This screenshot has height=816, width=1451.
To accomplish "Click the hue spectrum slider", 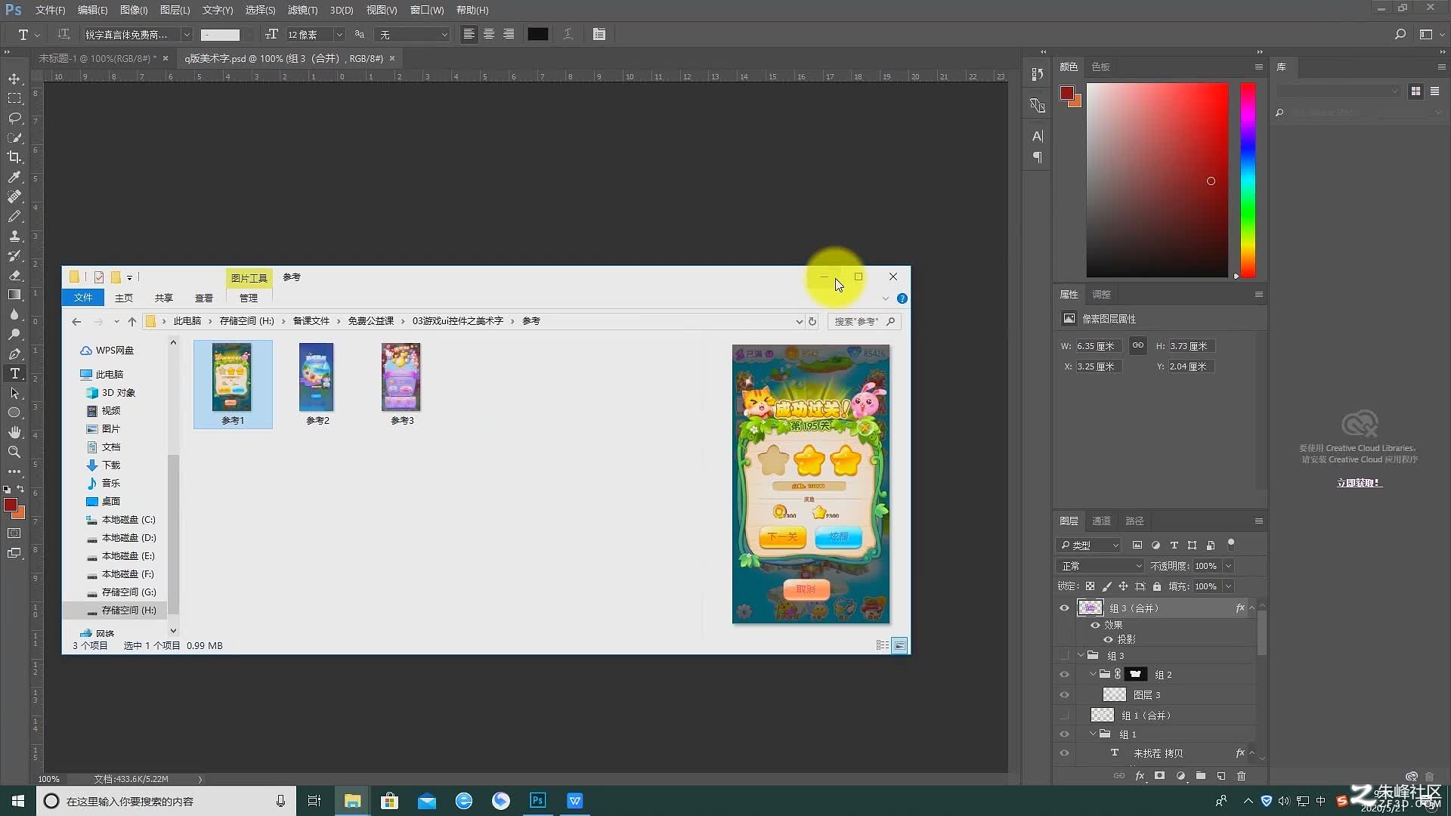I will 1248,180.
